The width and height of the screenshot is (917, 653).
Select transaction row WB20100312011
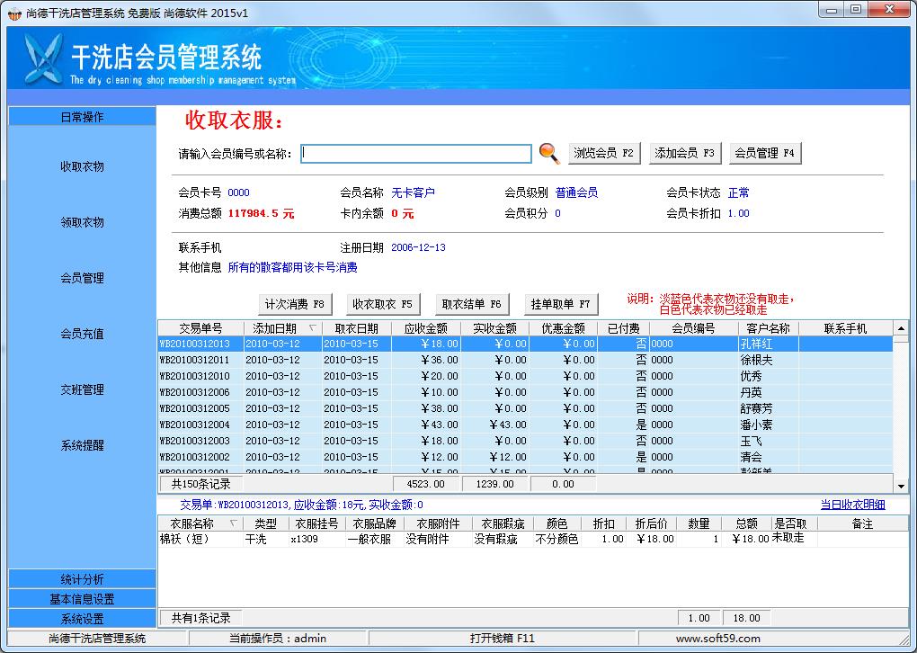pos(525,360)
